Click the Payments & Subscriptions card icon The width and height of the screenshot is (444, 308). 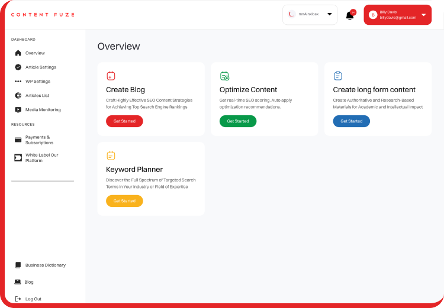pos(18,140)
